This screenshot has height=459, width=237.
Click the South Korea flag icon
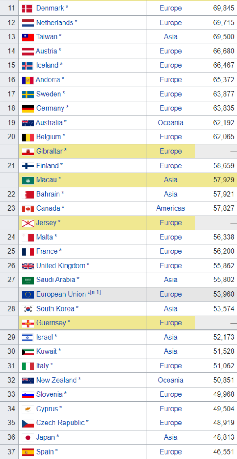[x=28, y=309]
